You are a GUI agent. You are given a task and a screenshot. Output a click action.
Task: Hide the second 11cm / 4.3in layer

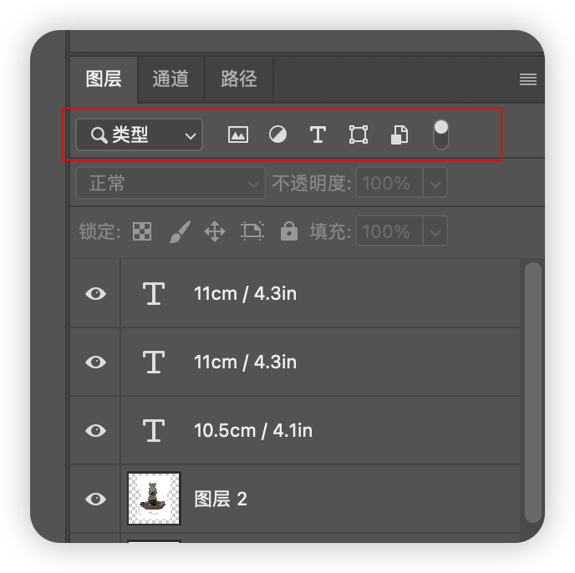[x=96, y=363]
